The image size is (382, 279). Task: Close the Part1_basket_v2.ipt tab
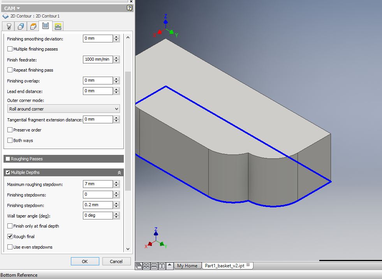pos(248,265)
